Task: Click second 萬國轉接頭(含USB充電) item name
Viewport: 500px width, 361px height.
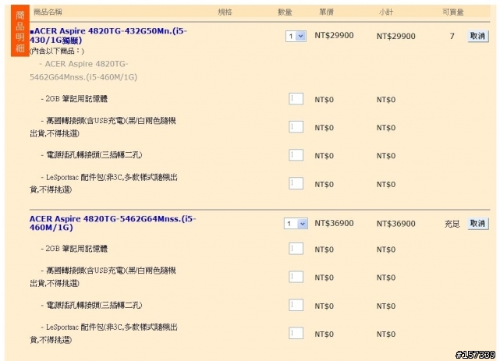Action: (x=103, y=277)
